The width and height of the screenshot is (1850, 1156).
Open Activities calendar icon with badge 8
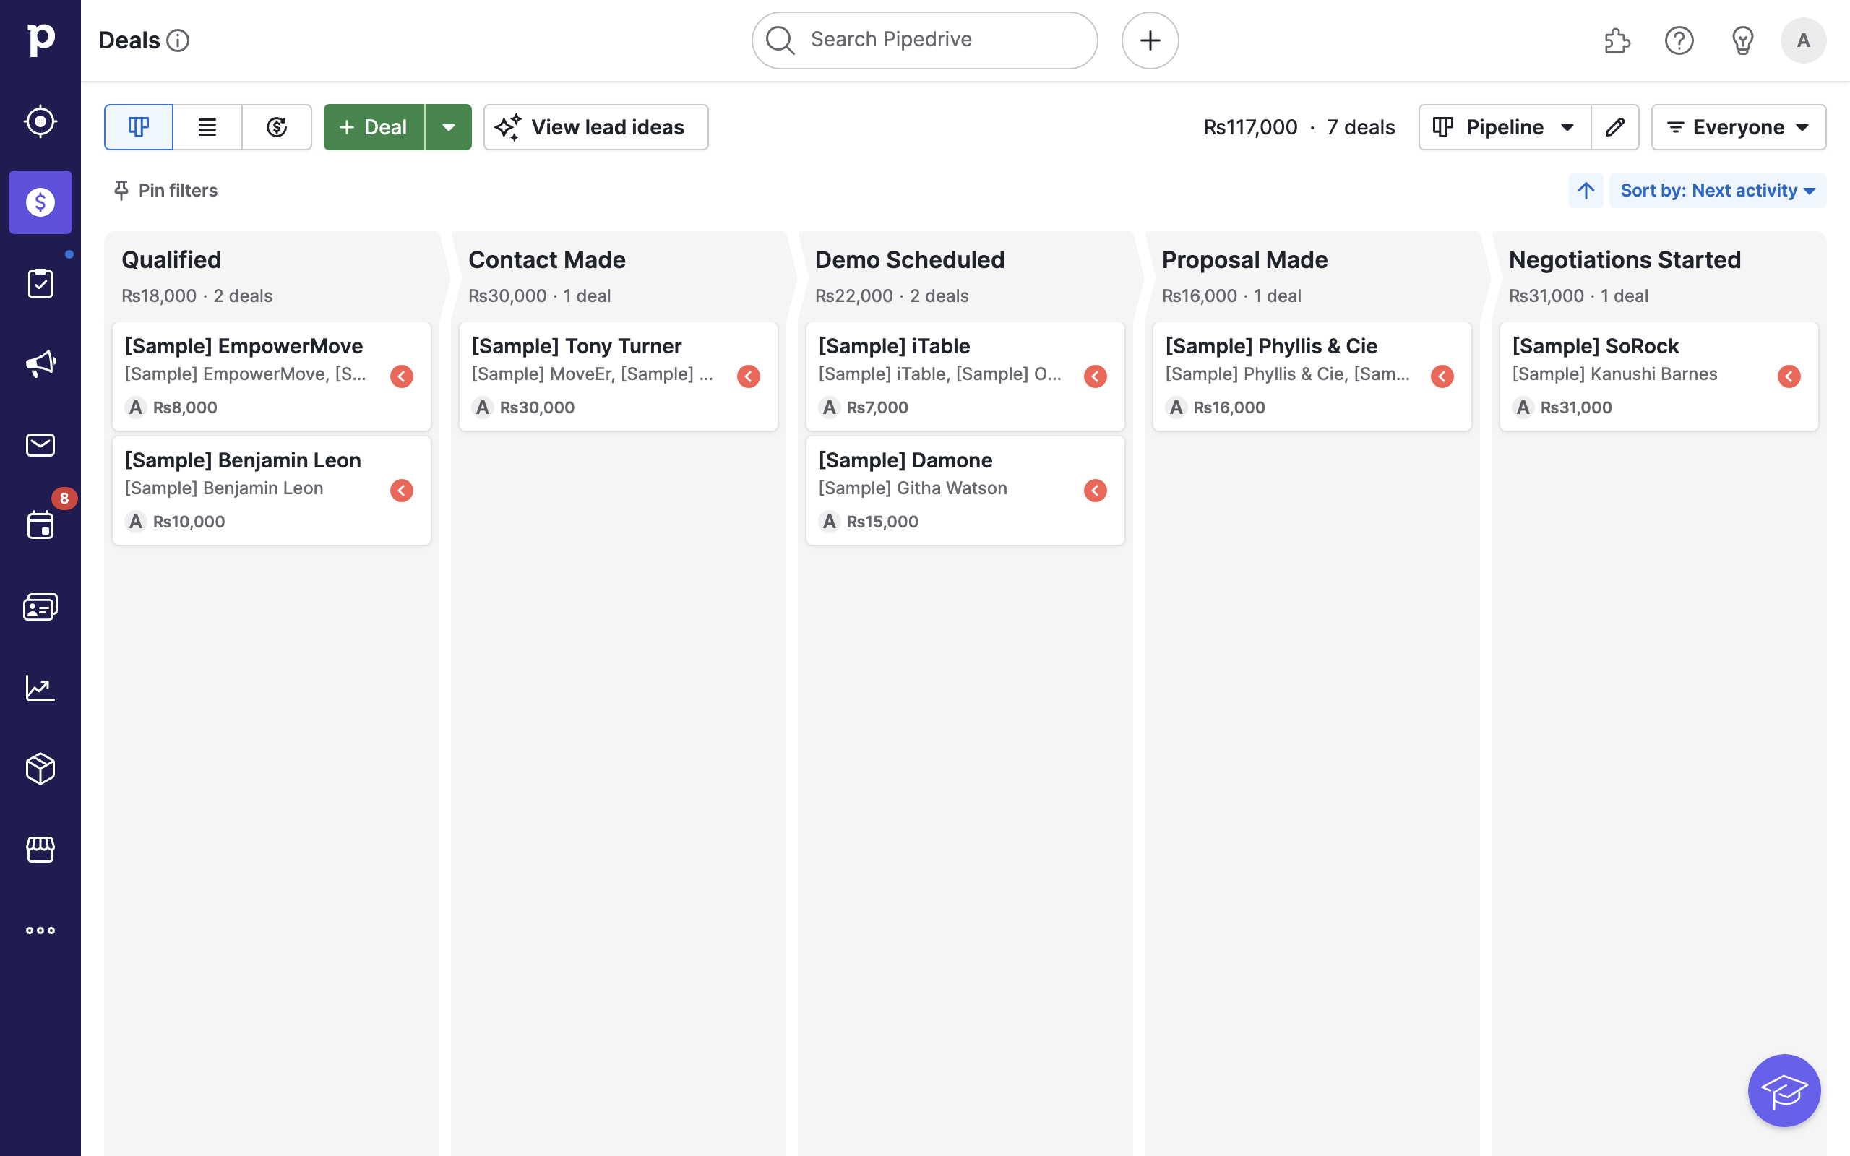pos(40,526)
